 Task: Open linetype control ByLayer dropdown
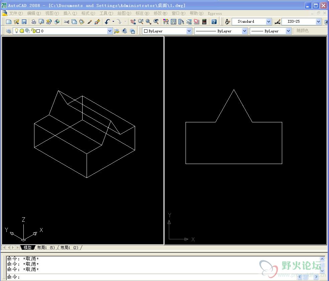pyautogui.click(x=244, y=31)
